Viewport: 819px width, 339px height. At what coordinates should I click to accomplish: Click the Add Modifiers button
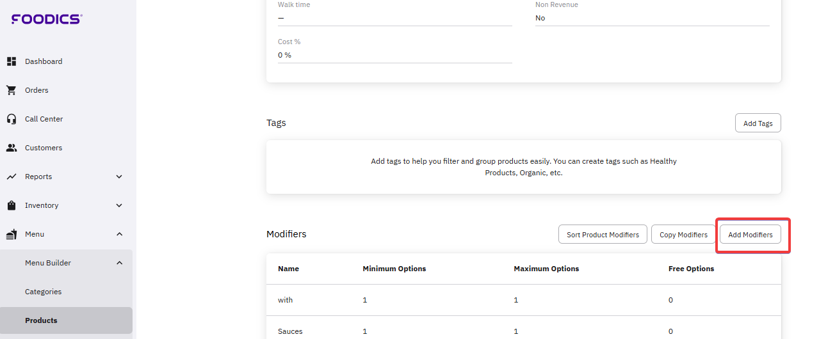pyautogui.click(x=750, y=235)
